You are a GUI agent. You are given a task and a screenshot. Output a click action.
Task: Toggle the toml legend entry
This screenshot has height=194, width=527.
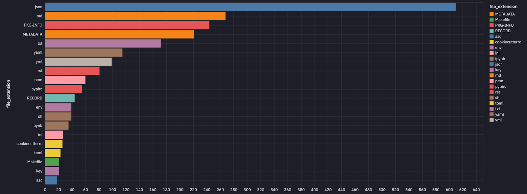click(x=499, y=103)
